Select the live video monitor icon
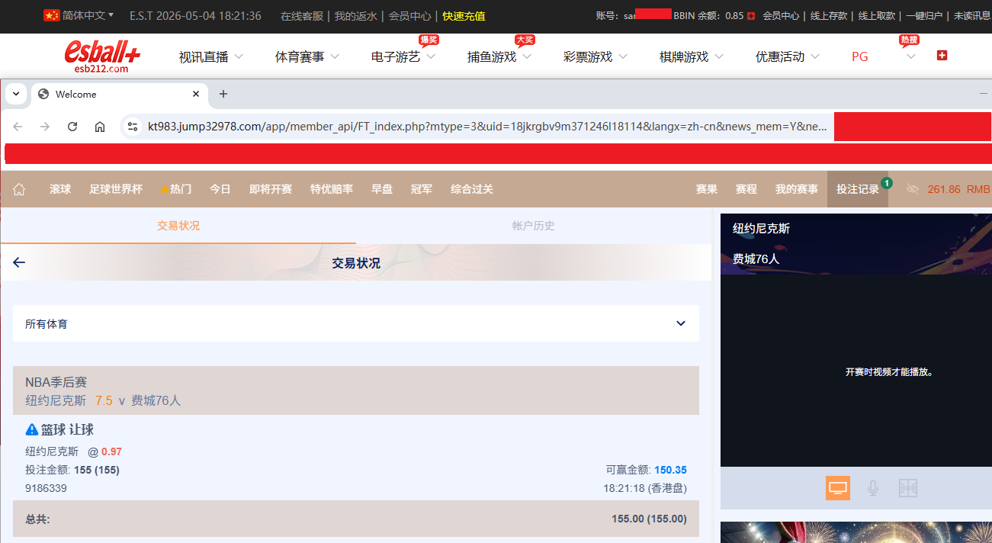 838,488
